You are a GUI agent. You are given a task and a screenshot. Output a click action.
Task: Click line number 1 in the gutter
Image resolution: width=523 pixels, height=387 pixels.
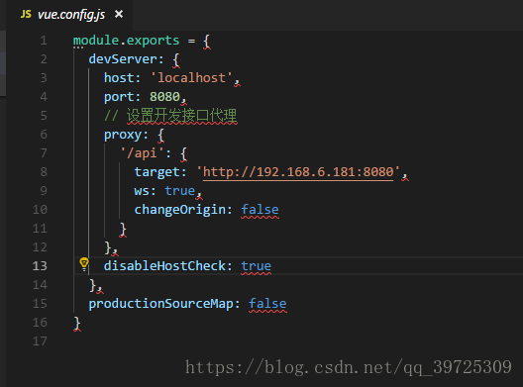[44, 41]
